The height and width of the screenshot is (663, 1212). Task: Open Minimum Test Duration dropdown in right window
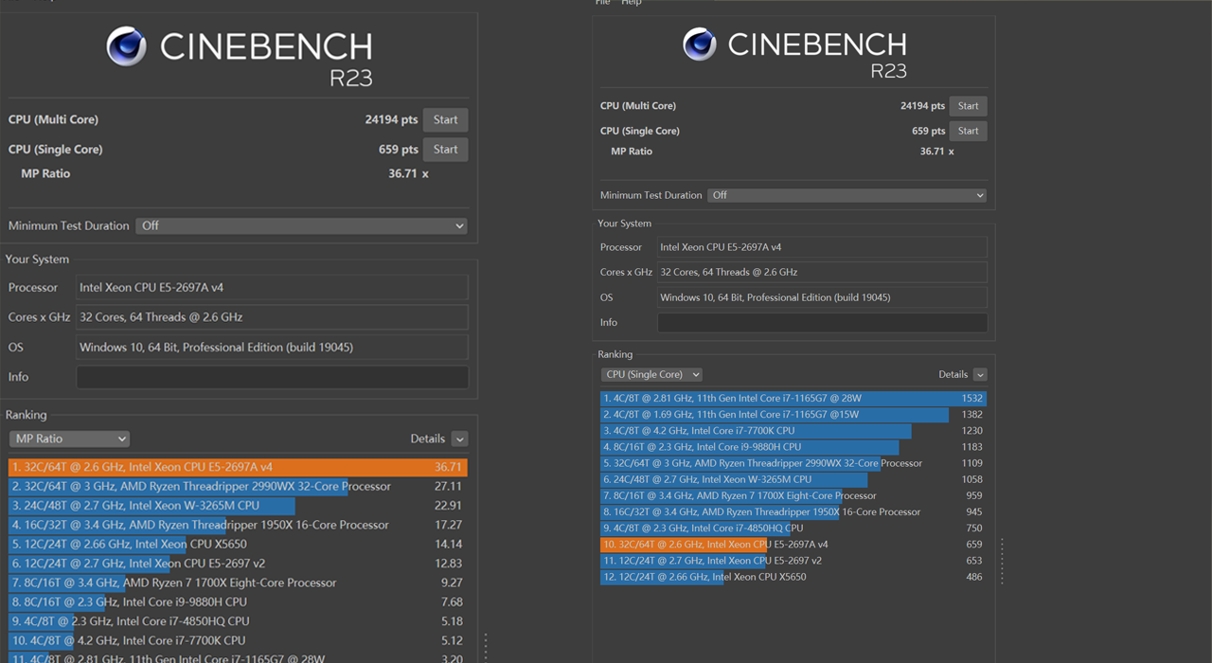(847, 195)
